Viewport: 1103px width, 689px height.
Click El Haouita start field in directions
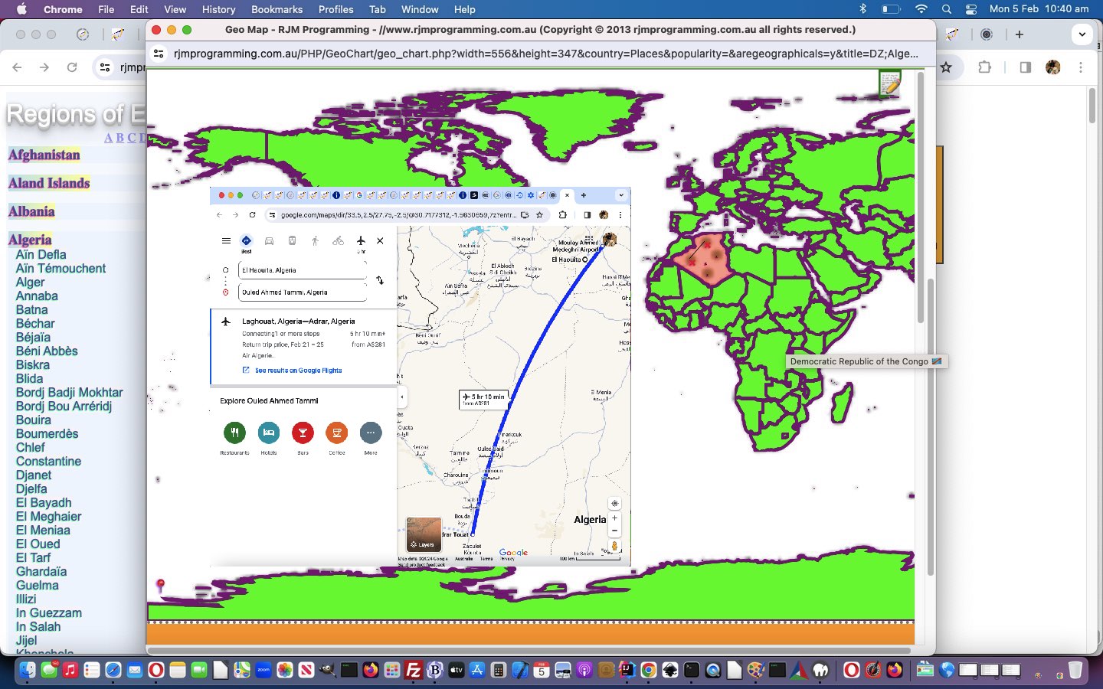303,270
